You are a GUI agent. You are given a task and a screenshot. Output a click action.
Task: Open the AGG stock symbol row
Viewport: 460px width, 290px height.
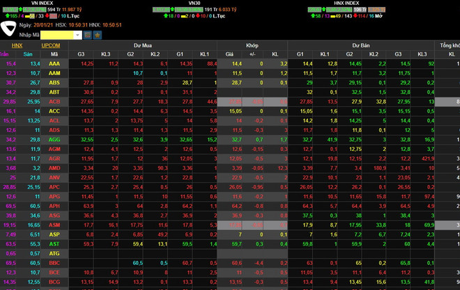click(x=54, y=140)
